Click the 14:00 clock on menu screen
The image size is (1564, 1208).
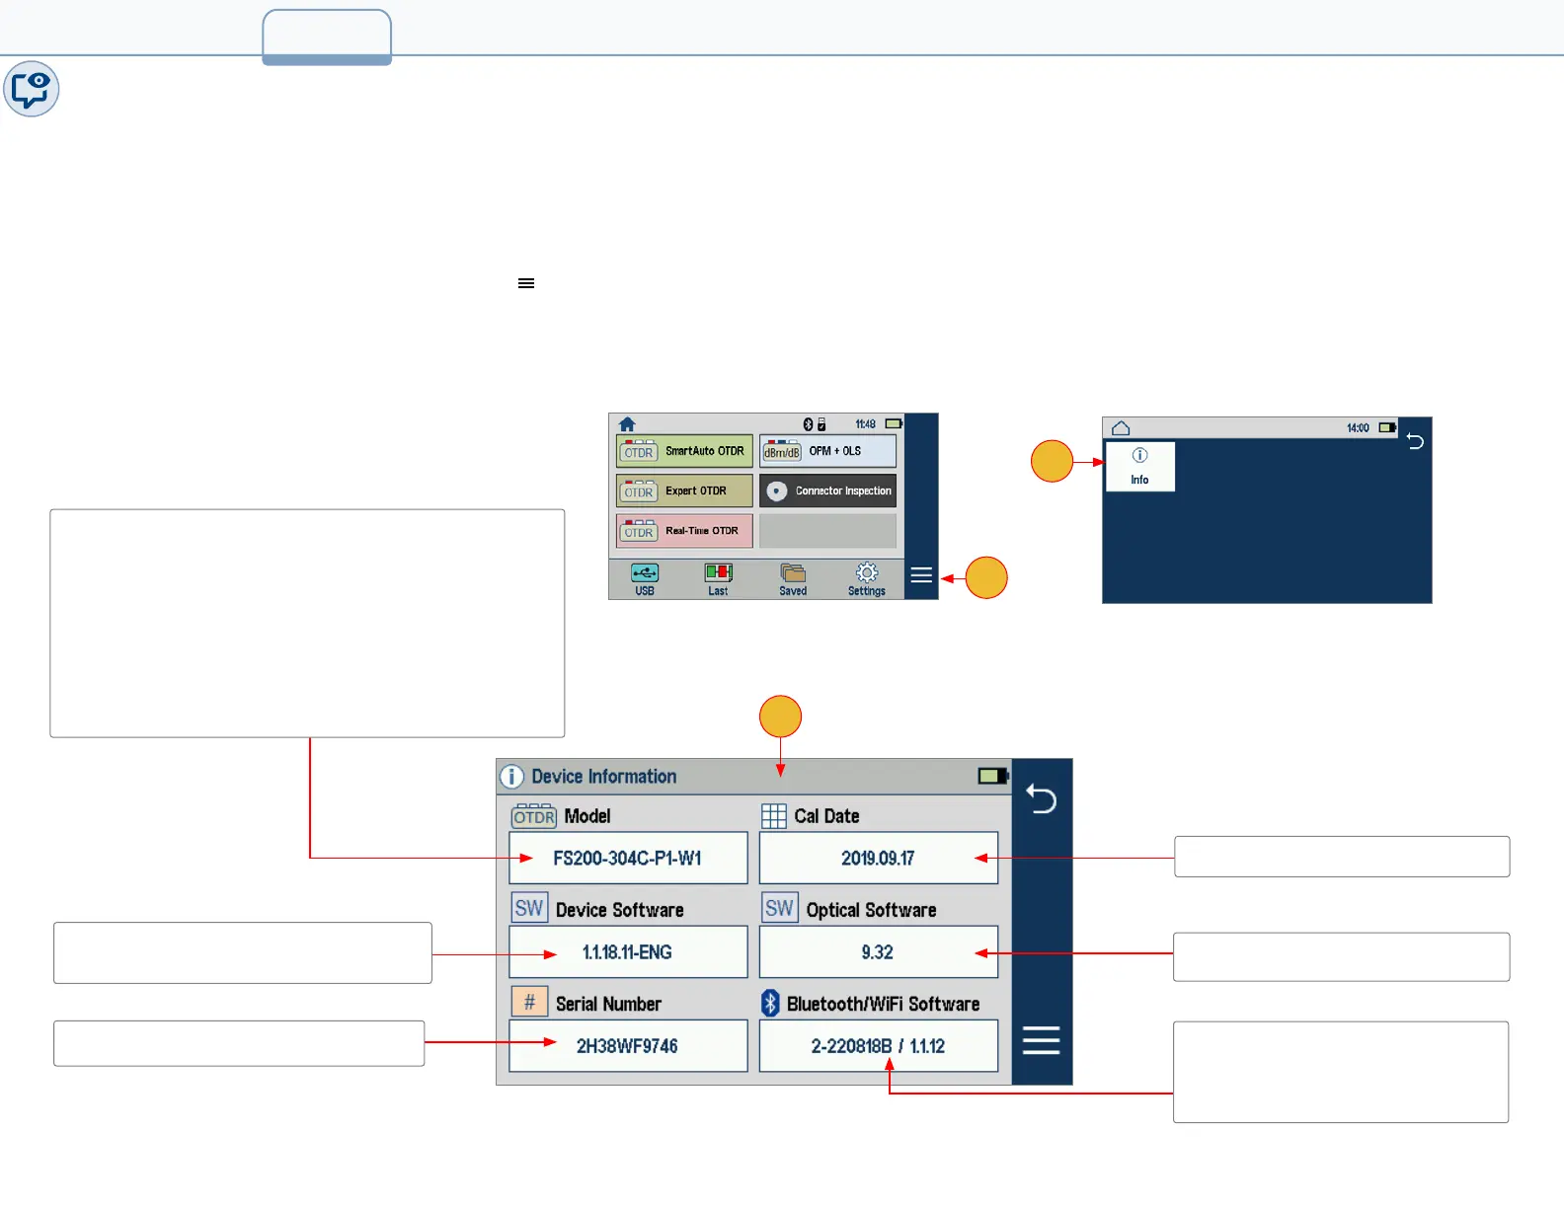pos(1358,428)
